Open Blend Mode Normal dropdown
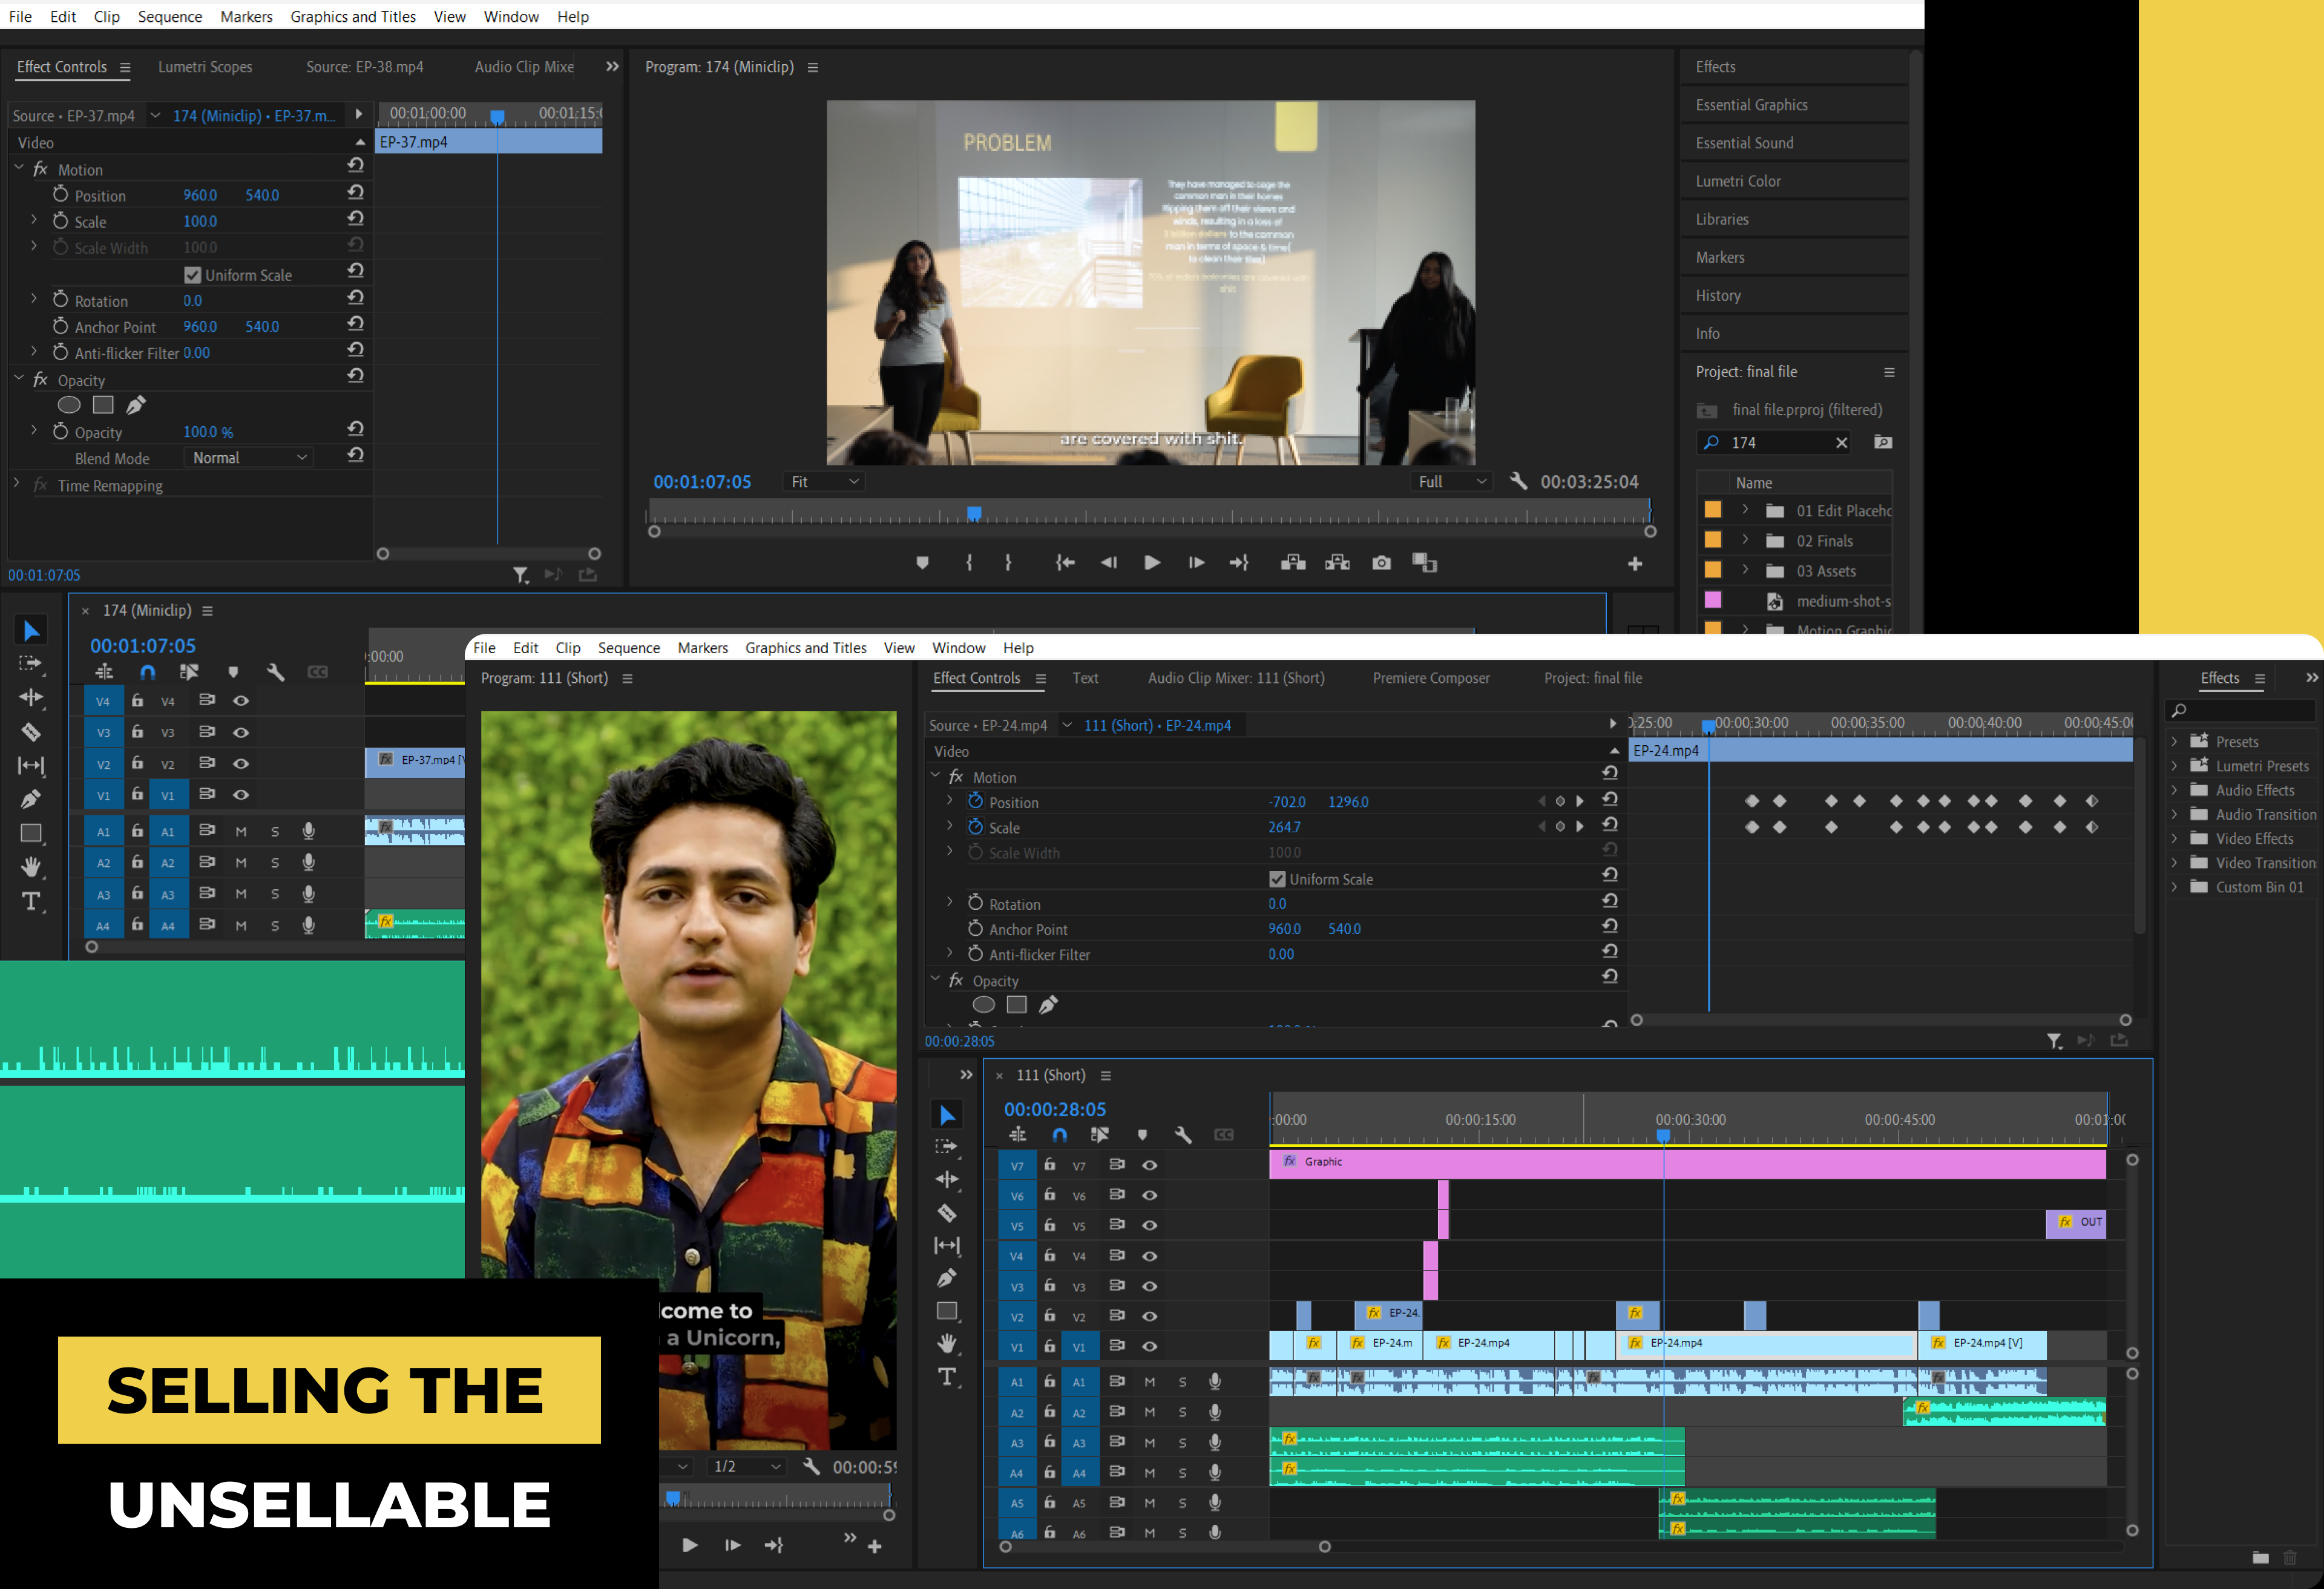The height and width of the screenshot is (1589, 2324). pyautogui.click(x=248, y=458)
